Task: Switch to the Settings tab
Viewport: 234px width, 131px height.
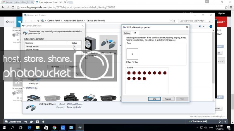Action: tap(127, 33)
